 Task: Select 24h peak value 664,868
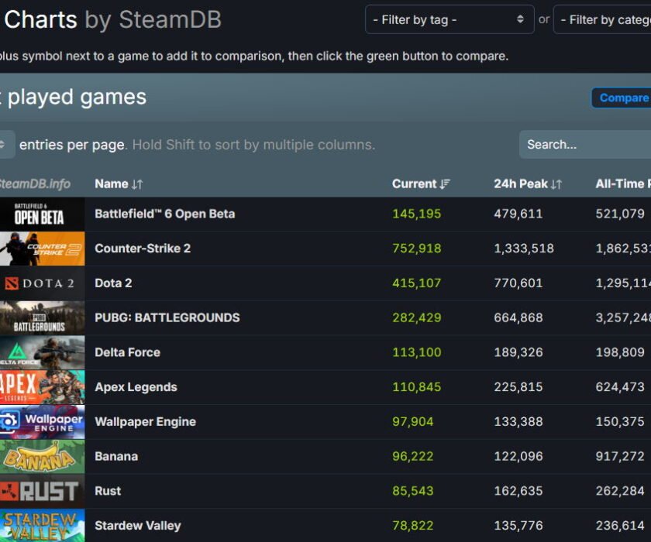click(x=518, y=317)
